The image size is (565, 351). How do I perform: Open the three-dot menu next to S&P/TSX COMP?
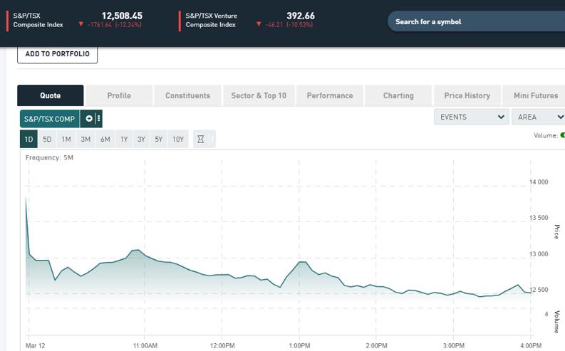(98, 118)
